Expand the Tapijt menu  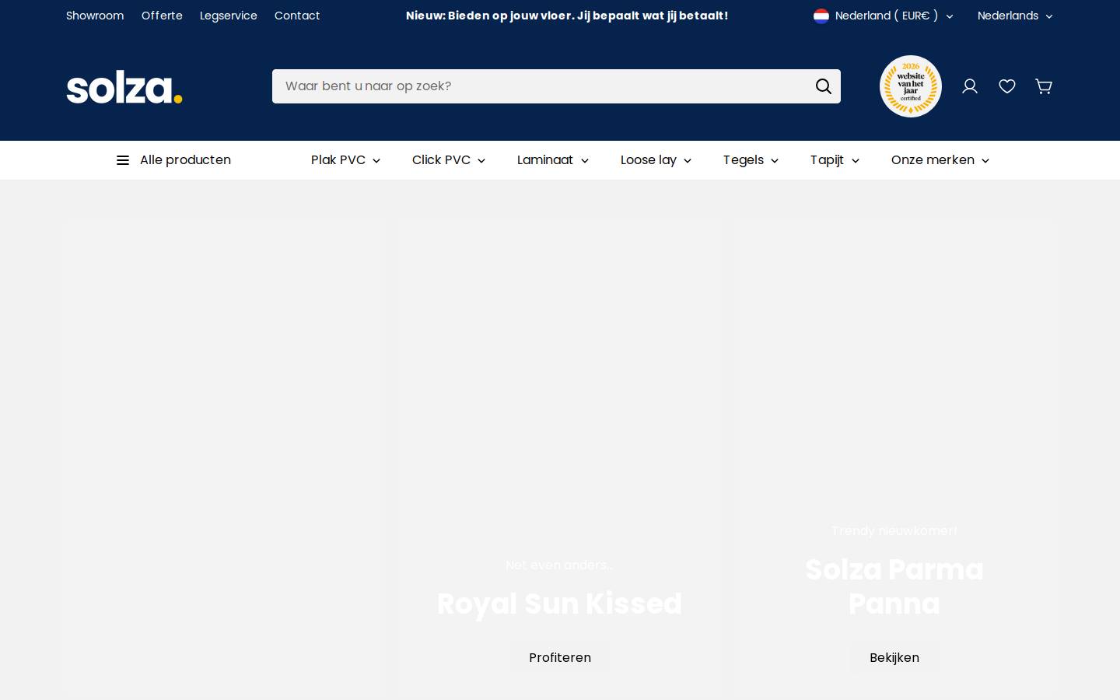point(835,160)
